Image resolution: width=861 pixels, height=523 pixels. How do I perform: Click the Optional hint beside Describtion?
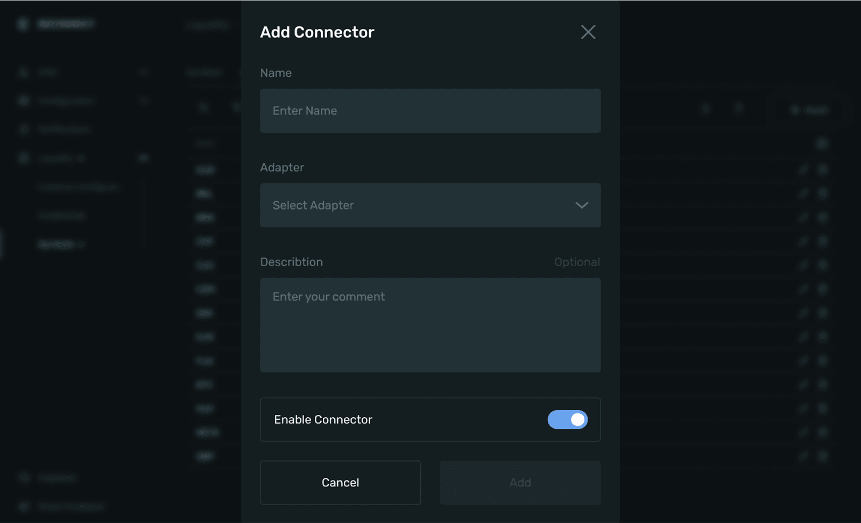[x=577, y=262]
